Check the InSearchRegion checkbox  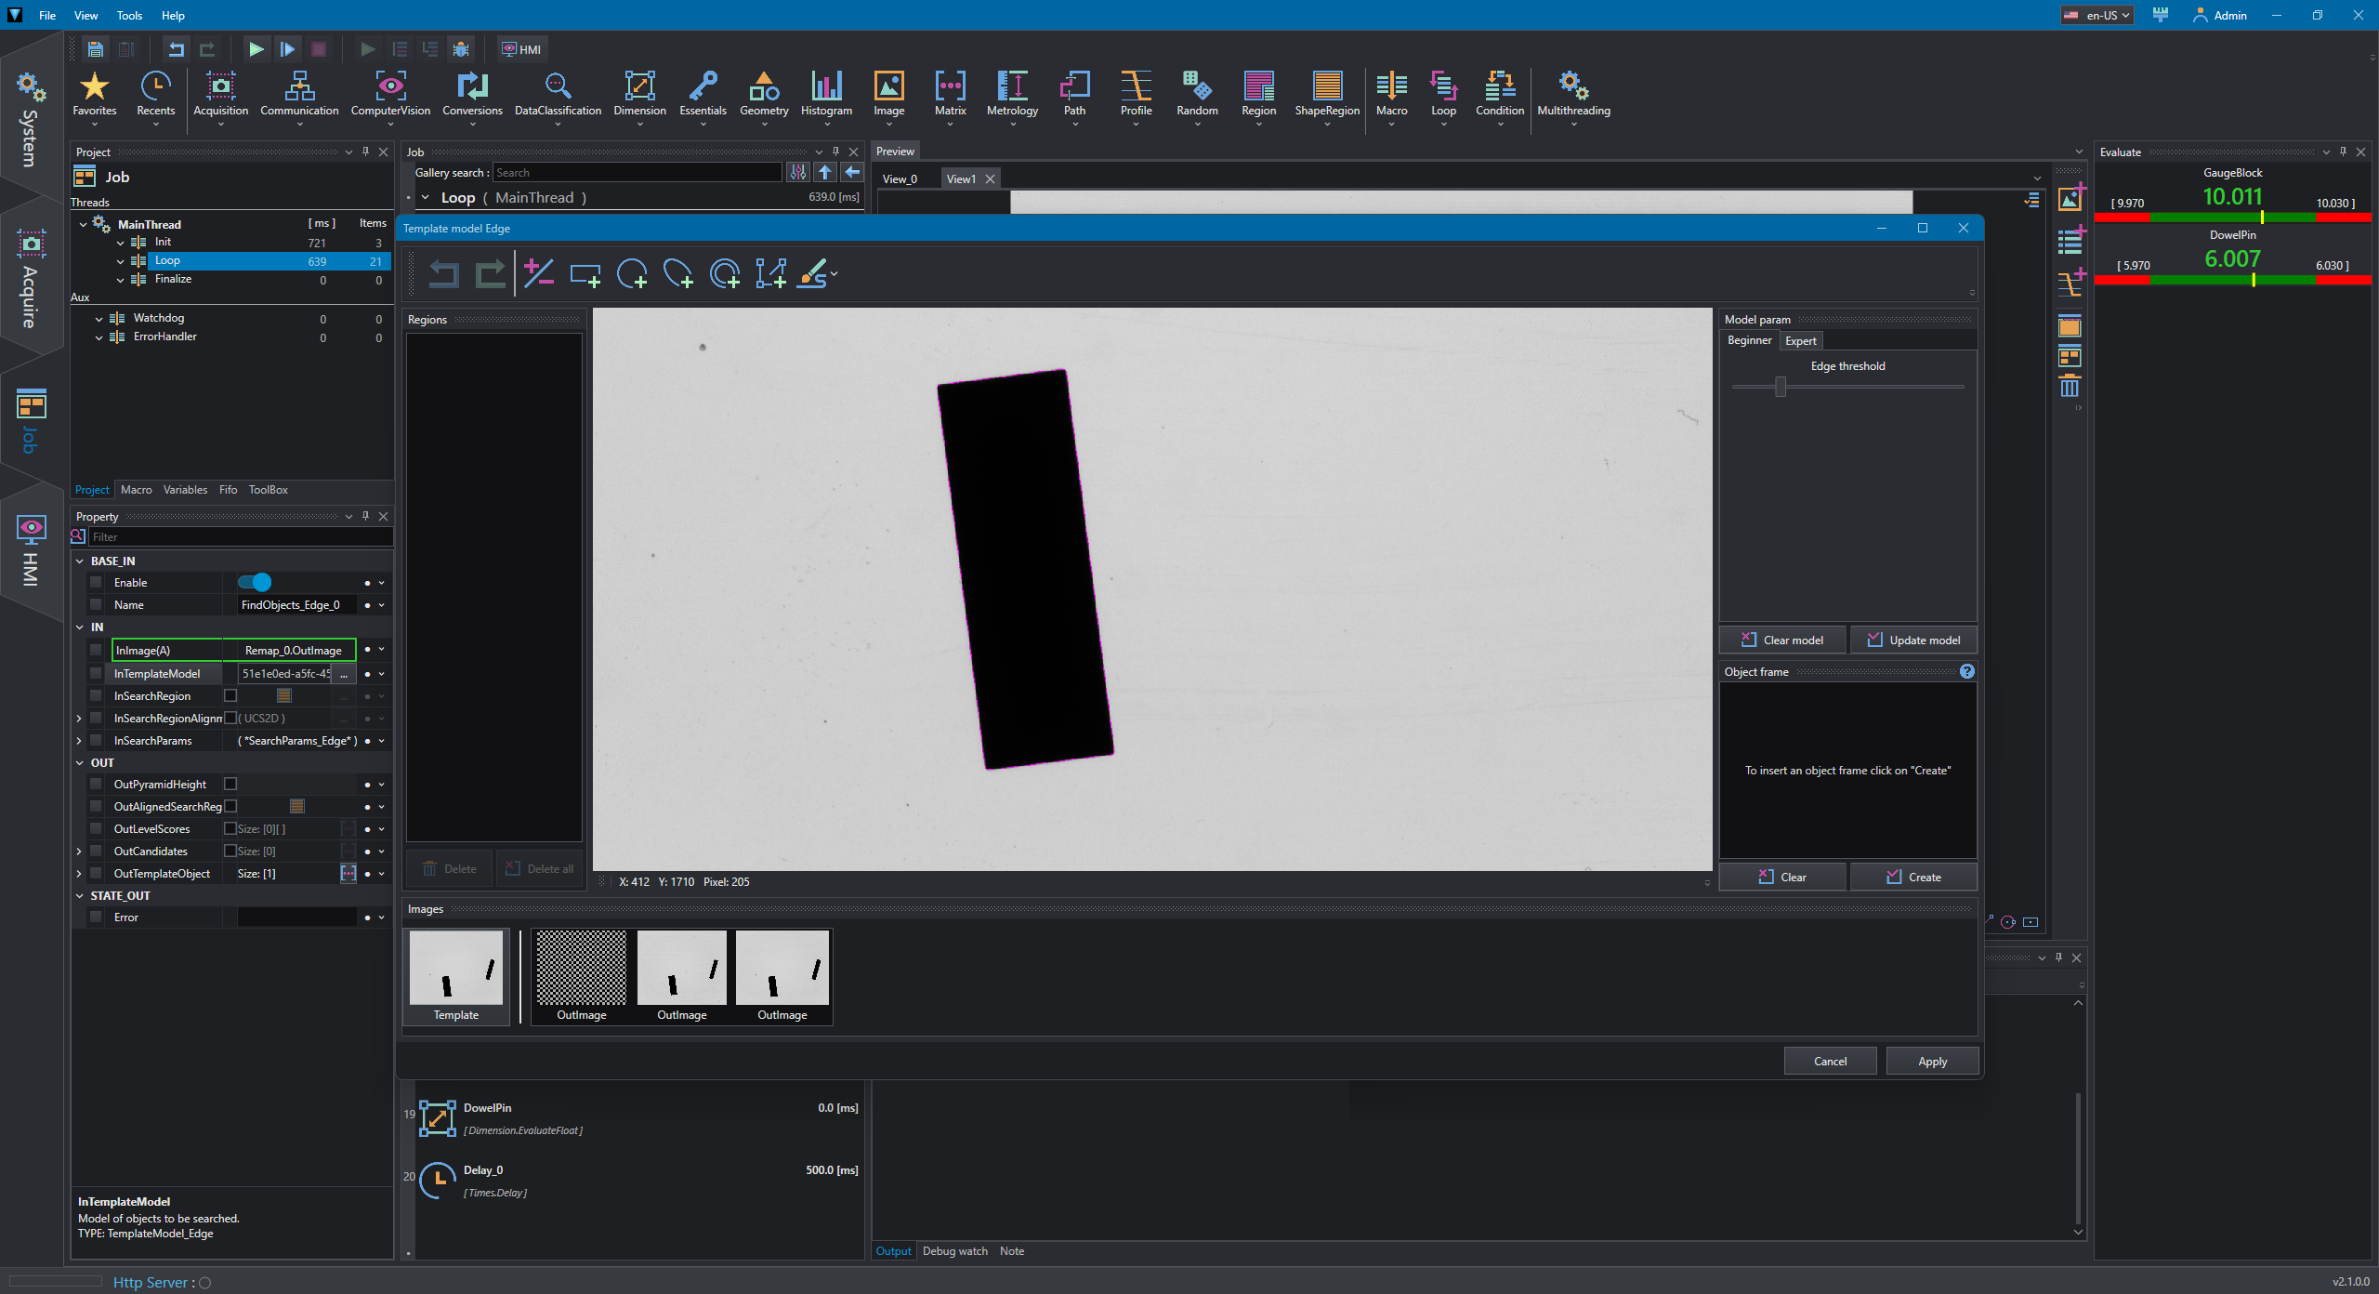[230, 695]
